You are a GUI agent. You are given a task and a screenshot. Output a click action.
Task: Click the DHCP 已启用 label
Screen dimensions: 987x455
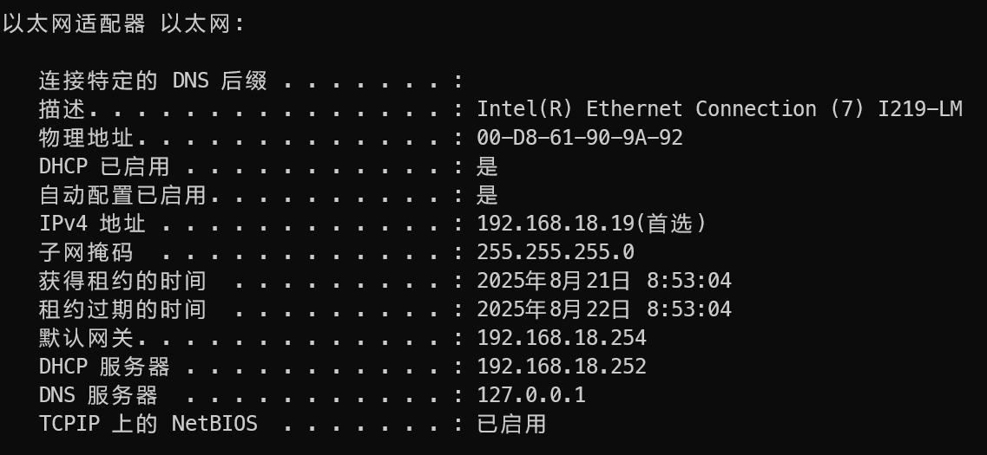tap(104, 166)
